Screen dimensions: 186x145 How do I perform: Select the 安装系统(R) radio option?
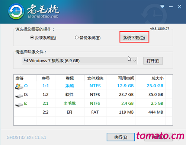43,38
